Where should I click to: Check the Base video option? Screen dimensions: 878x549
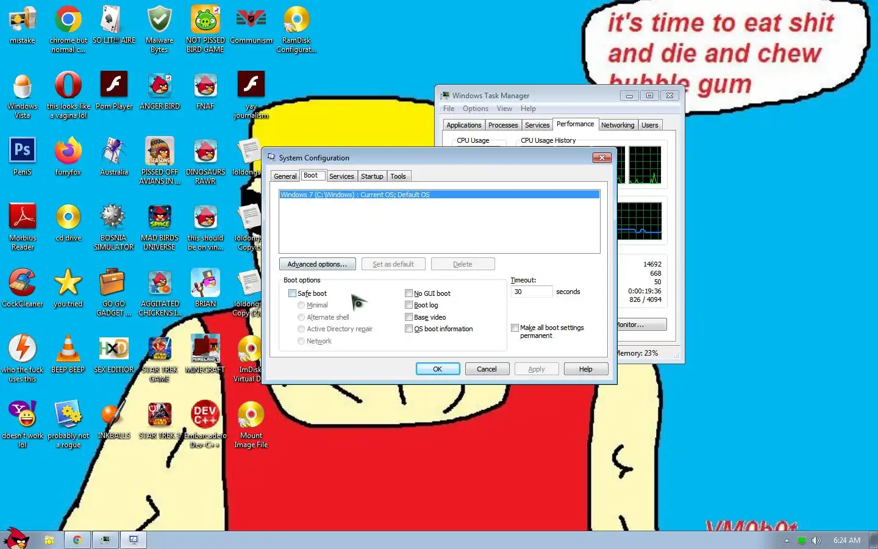(x=409, y=317)
